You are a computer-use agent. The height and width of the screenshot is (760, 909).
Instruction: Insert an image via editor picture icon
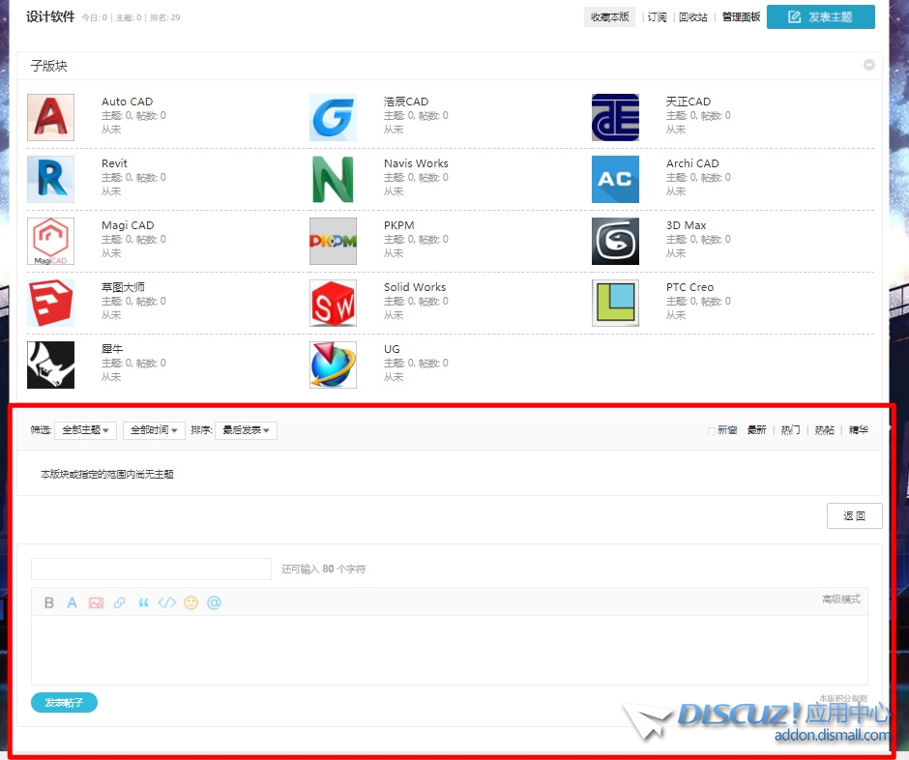click(97, 603)
